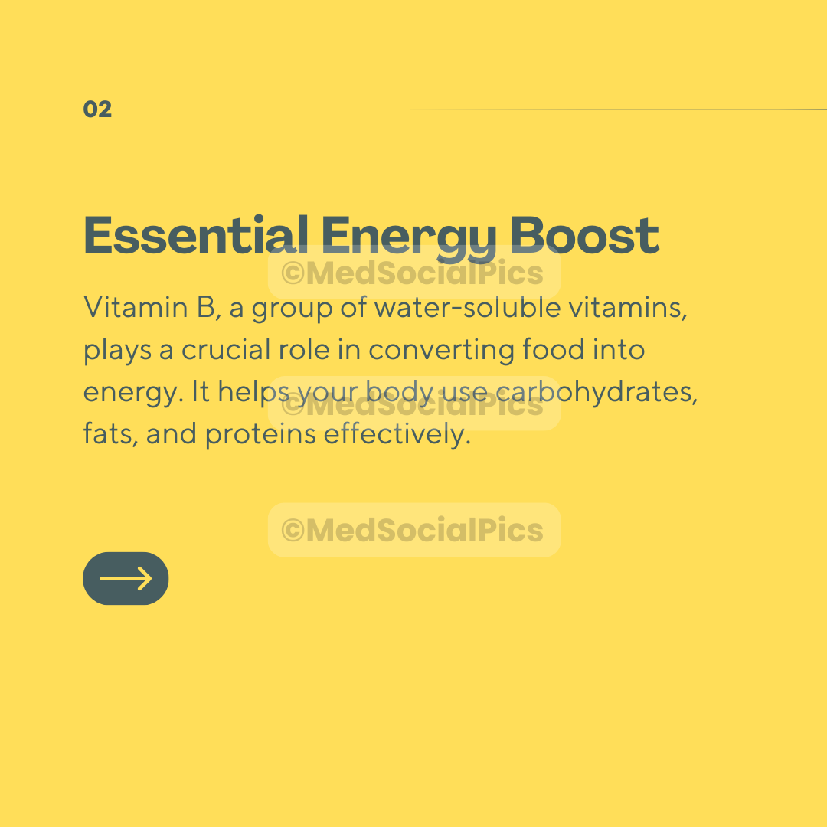This screenshot has width=827, height=827.
Task: Click the word proteins in the last line
Action: 260,435
